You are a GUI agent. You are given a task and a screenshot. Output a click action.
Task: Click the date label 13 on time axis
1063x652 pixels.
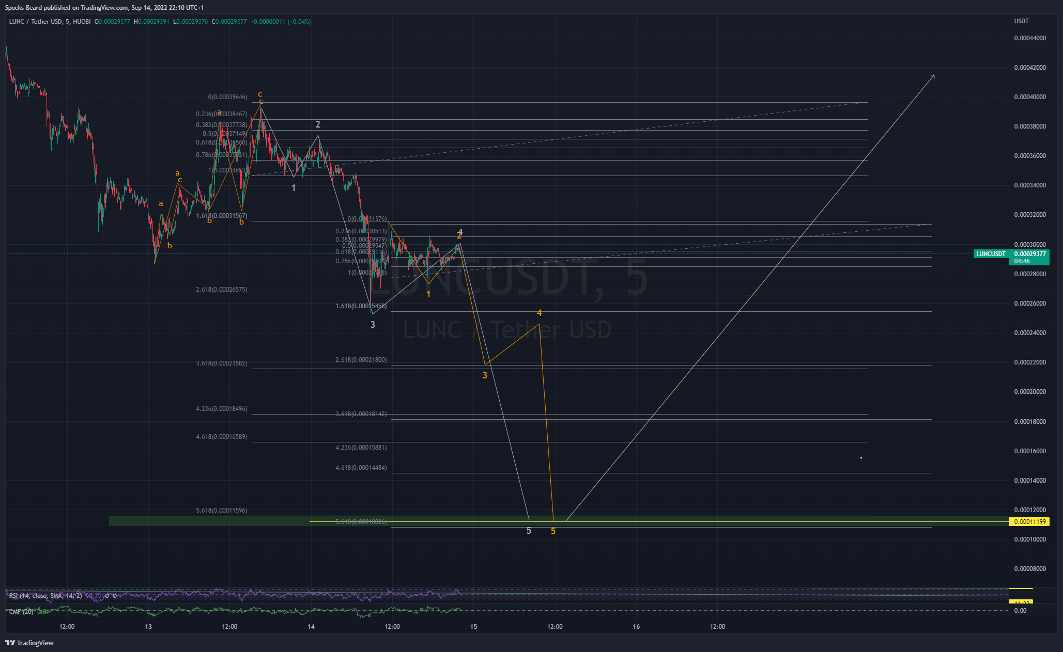(x=148, y=627)
